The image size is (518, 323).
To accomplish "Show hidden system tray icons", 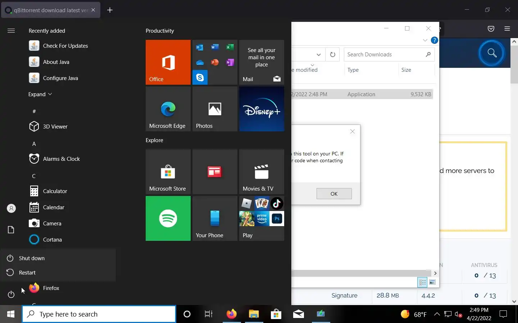I will 437,314.
